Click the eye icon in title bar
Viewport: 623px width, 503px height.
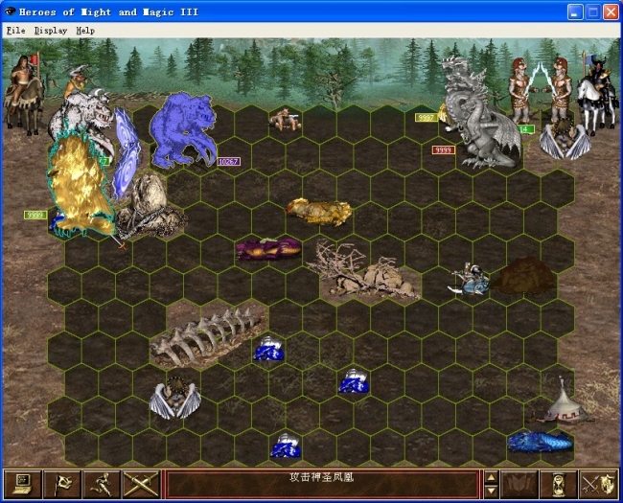[10, 11]
